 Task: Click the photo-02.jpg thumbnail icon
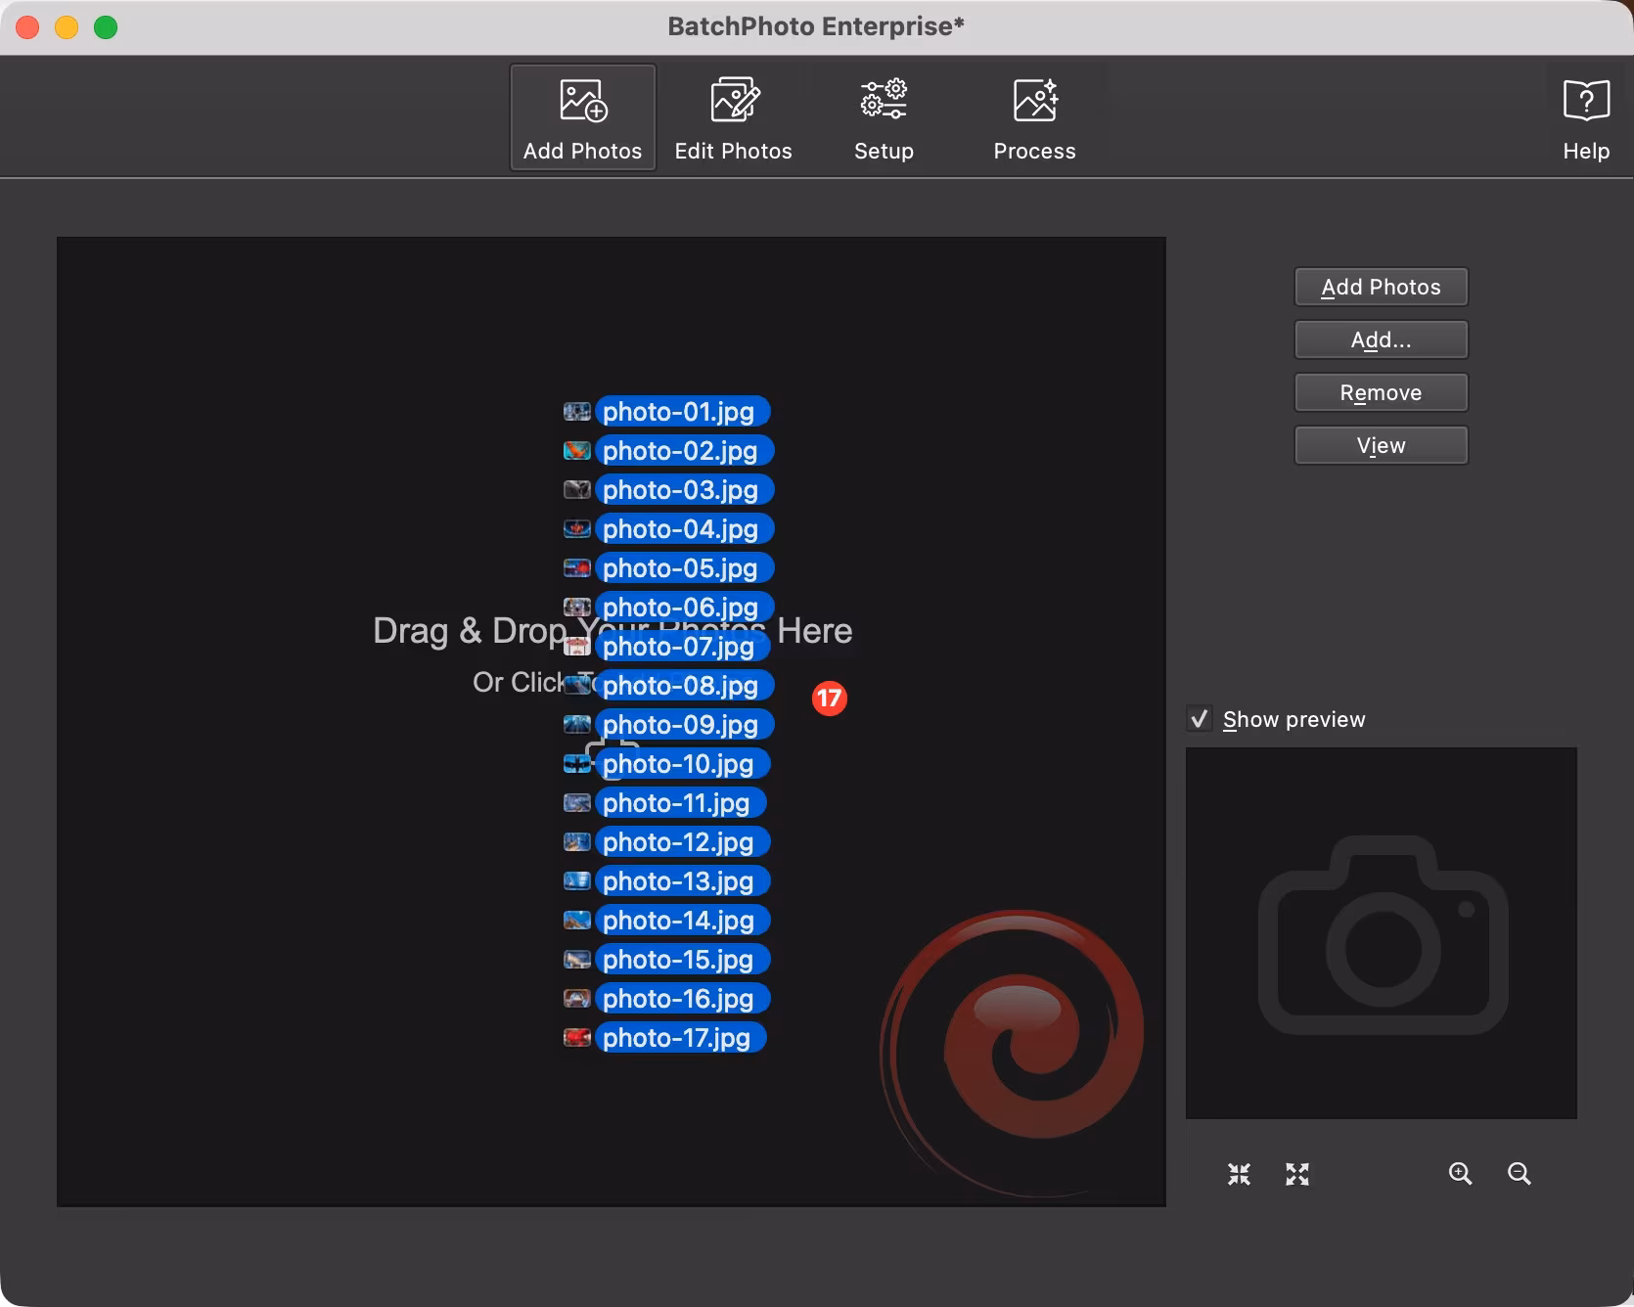coord(577,451)
